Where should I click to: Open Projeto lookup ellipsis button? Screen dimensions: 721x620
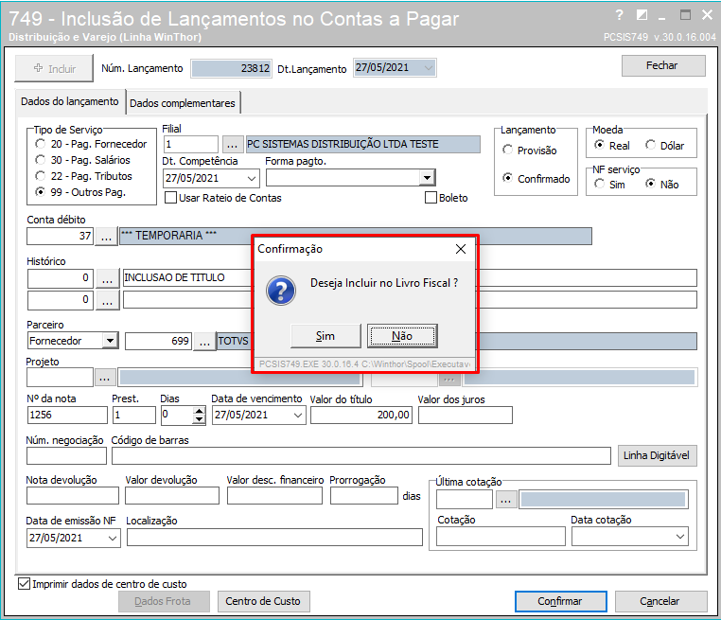[x=104, y=378]
